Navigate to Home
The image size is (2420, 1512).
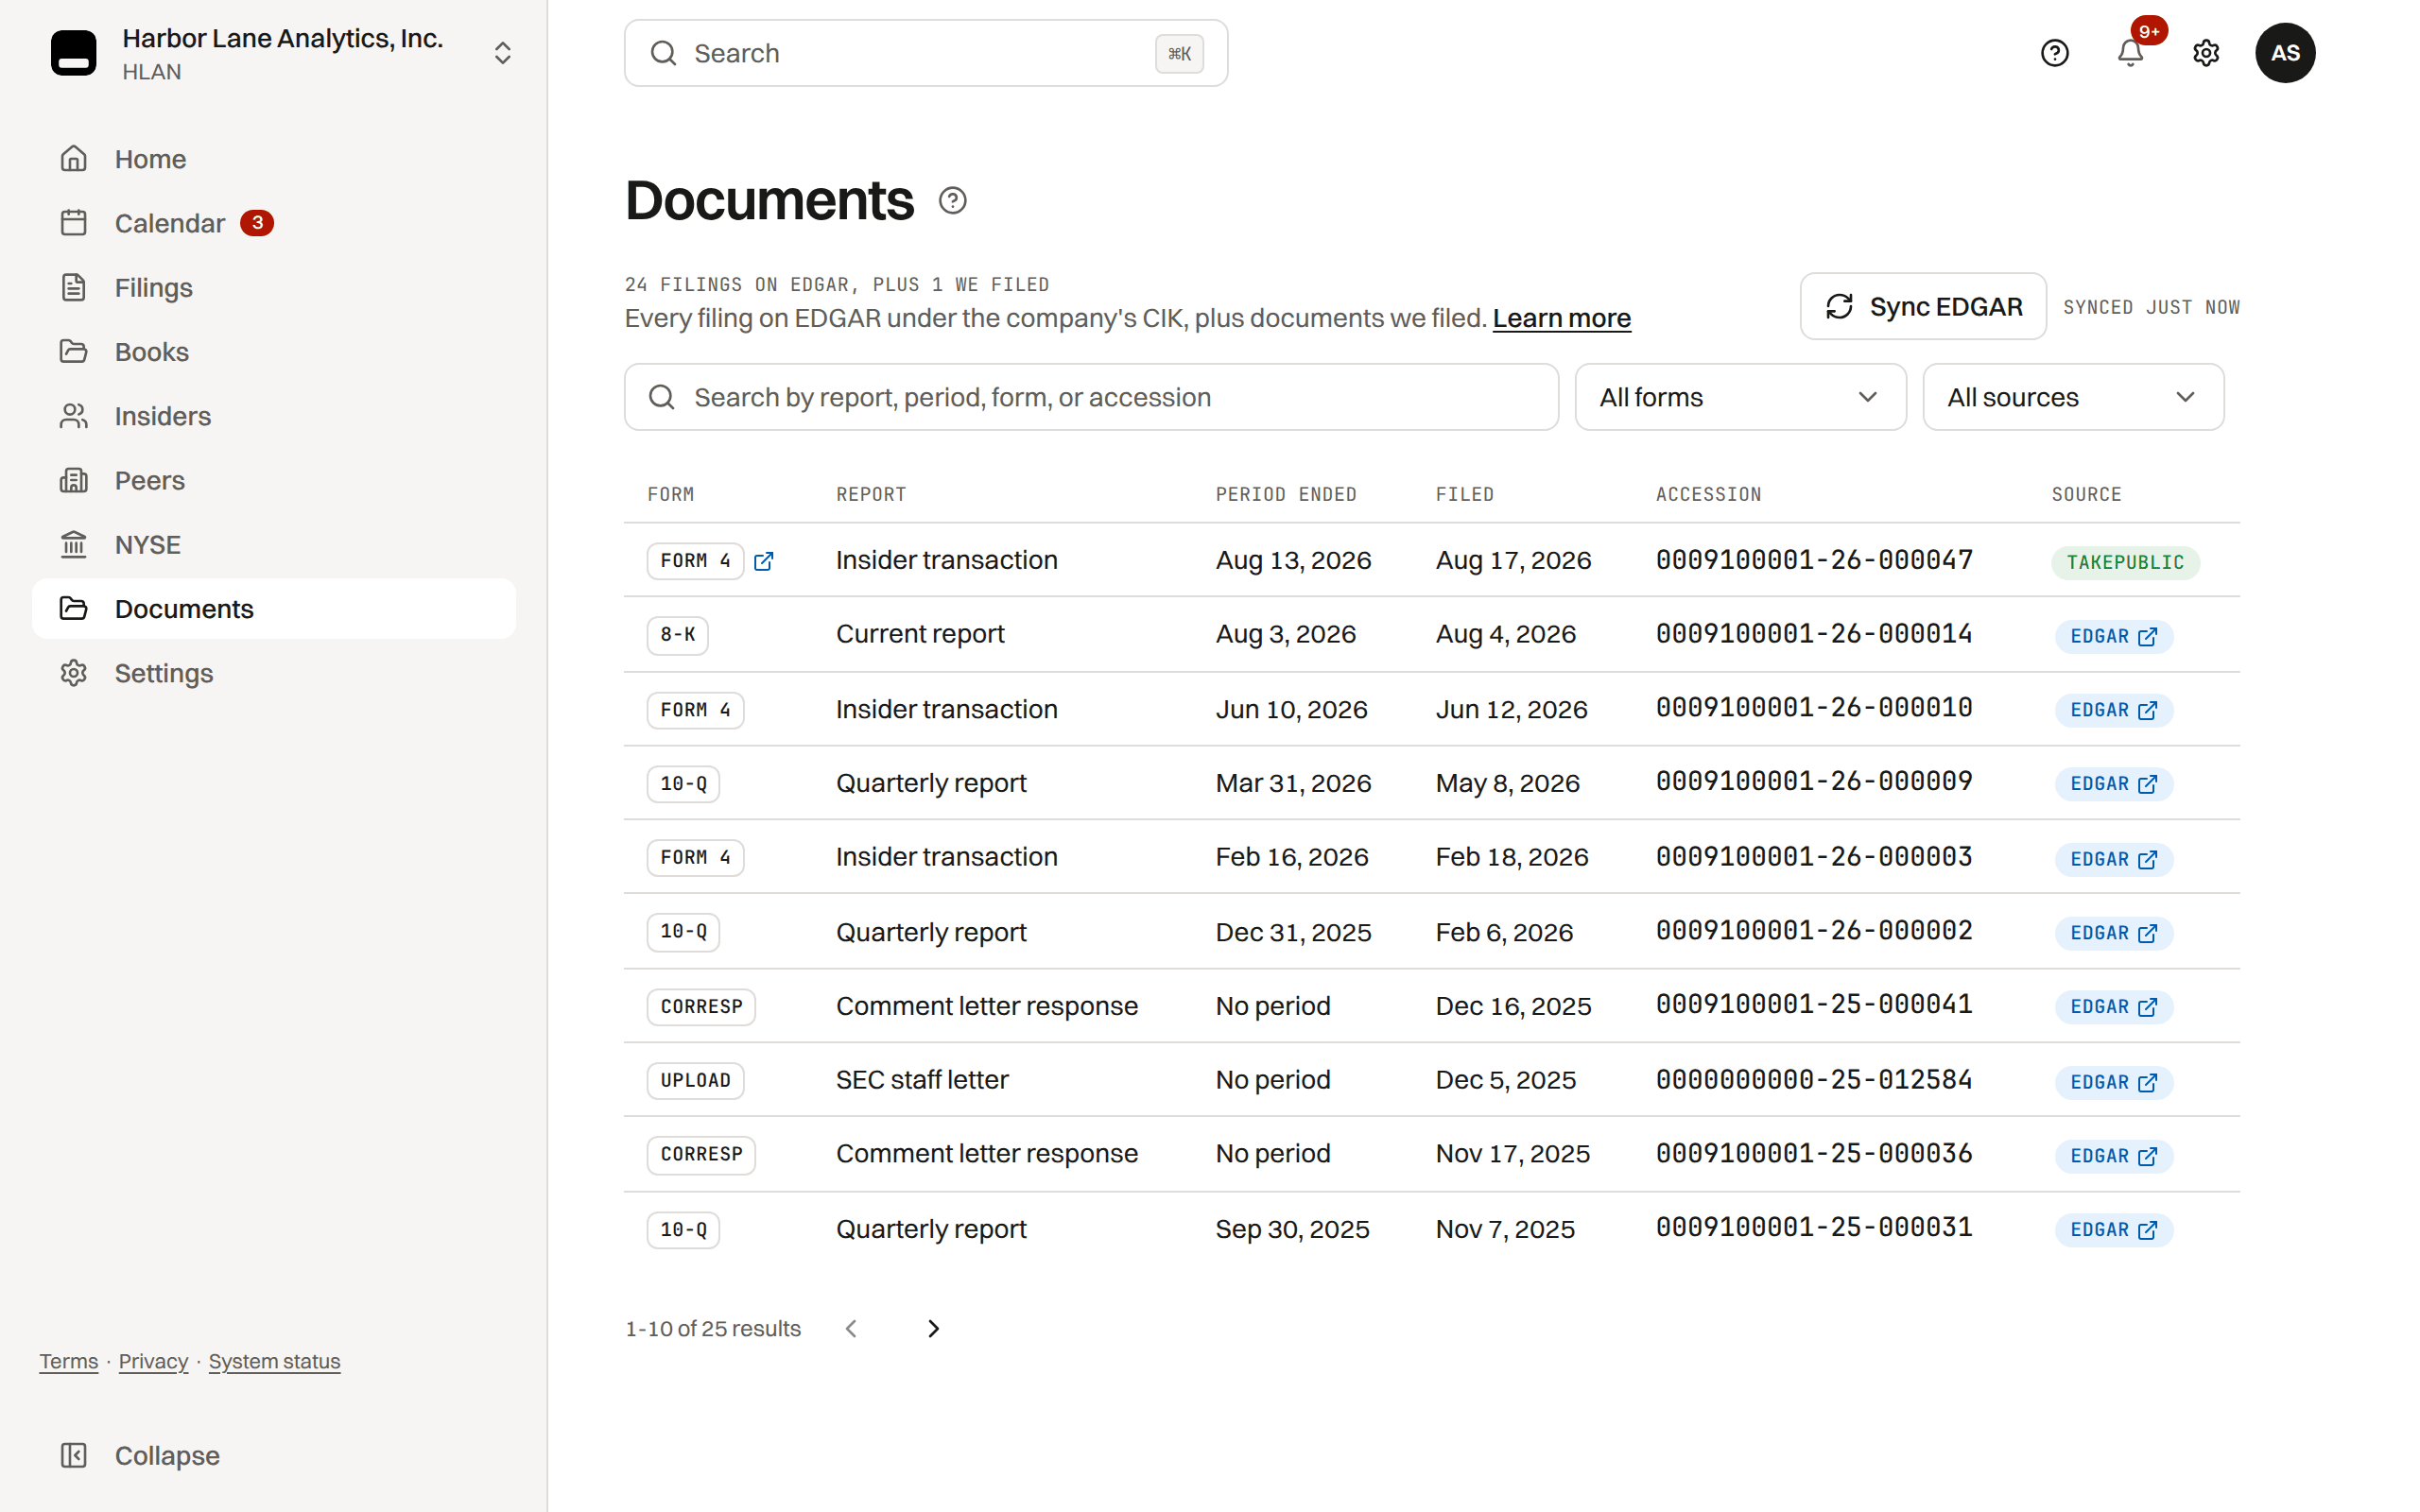[274, 159]
